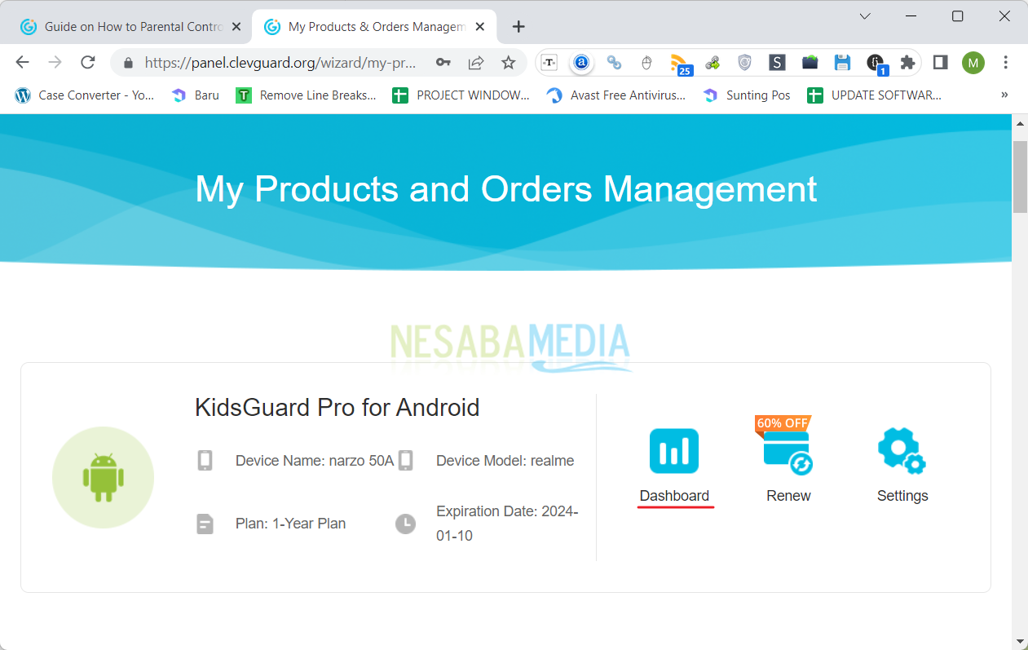Click the T text extension icon
This screenshot has height=650, width=1028.
549,63
